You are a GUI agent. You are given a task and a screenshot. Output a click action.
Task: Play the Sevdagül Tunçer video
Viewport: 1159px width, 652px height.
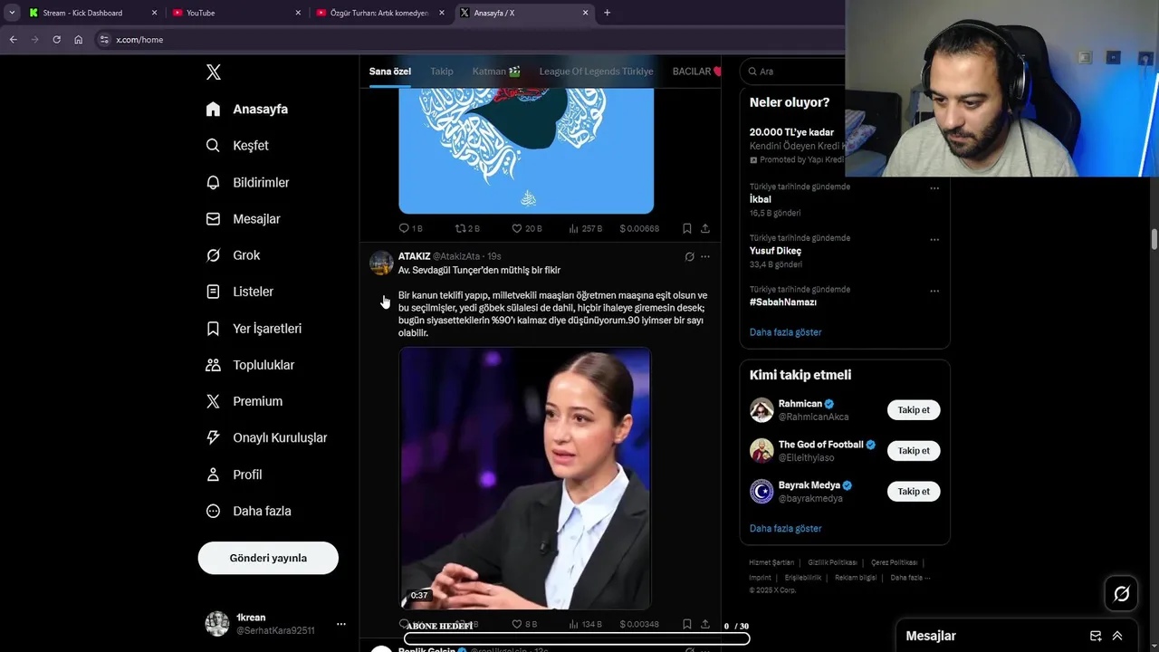[524, 478]
